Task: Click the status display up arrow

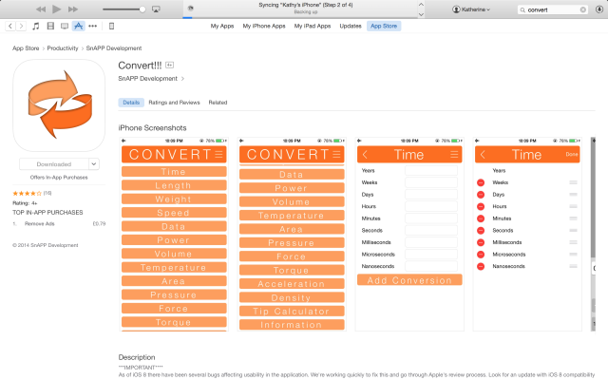Action: (421, 4)
